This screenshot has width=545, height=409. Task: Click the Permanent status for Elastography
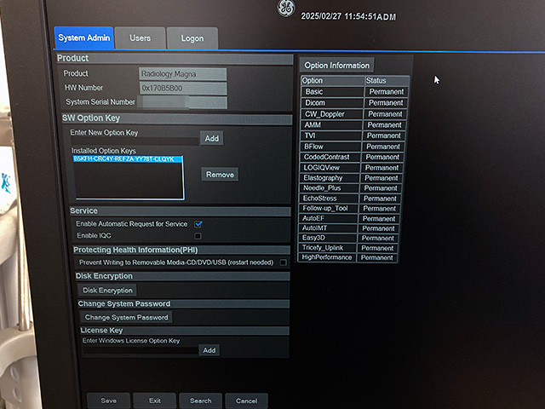point(381,178)
